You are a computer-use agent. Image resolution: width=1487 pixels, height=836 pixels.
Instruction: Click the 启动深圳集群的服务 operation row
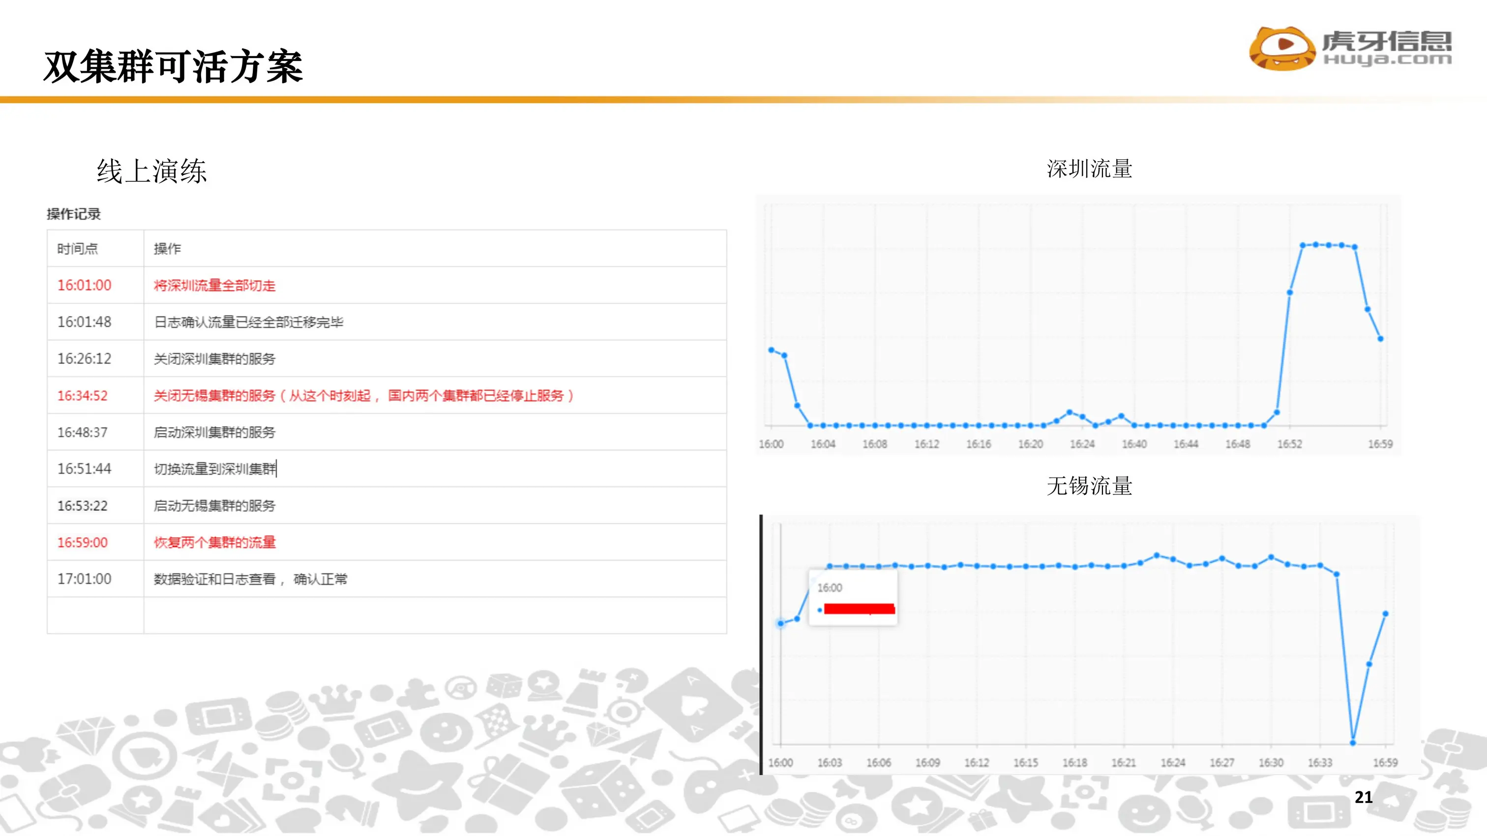pyautogui.click(x=214, y=432)
